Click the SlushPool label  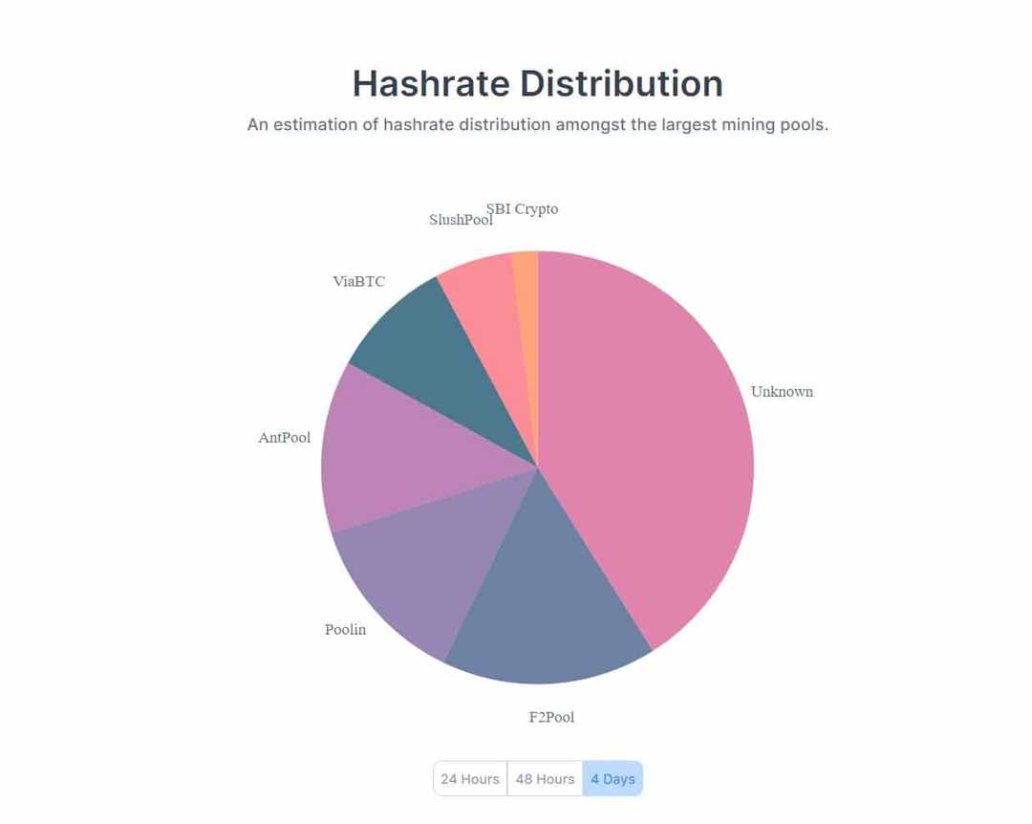462,219
